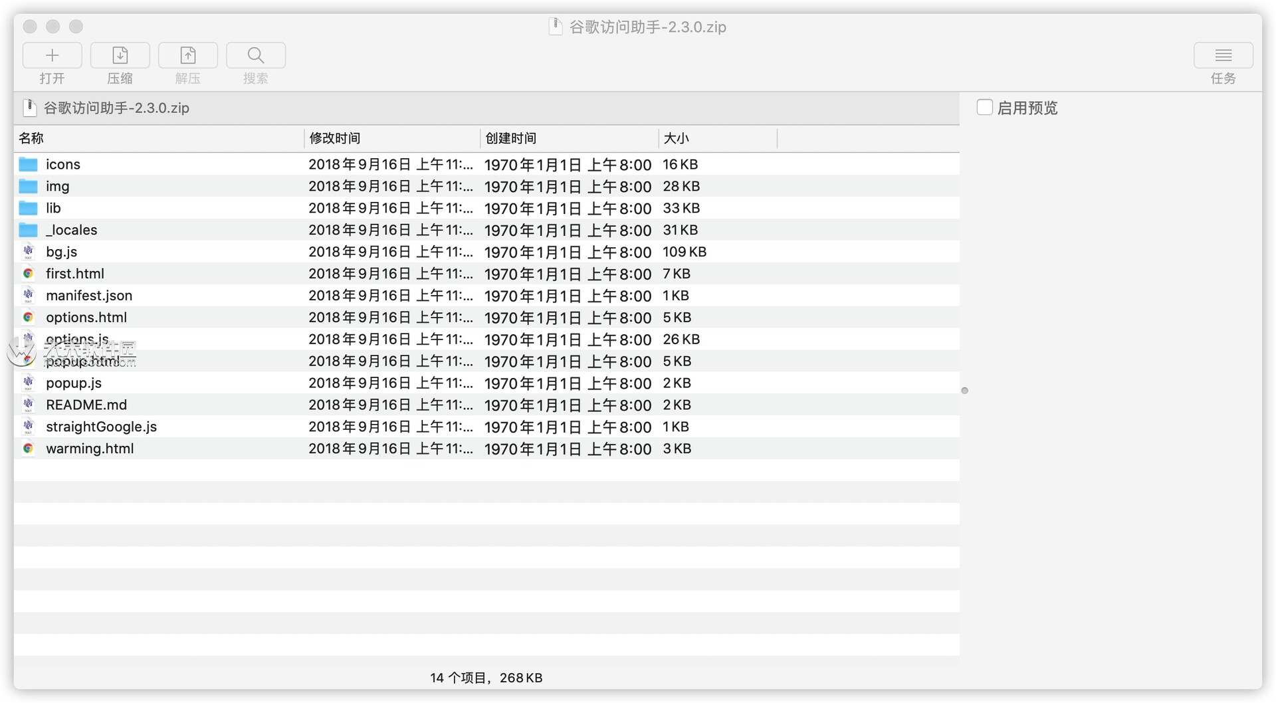Select the img row name
Image resolution: width=1276 pixels, height=703 pixels.
pos(58,186)
